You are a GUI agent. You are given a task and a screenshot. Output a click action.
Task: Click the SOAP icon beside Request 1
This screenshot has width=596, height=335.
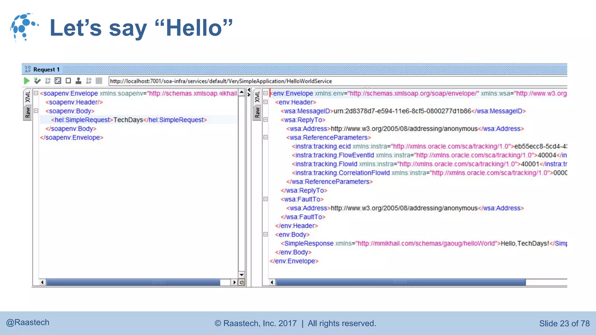pos(28,69)
